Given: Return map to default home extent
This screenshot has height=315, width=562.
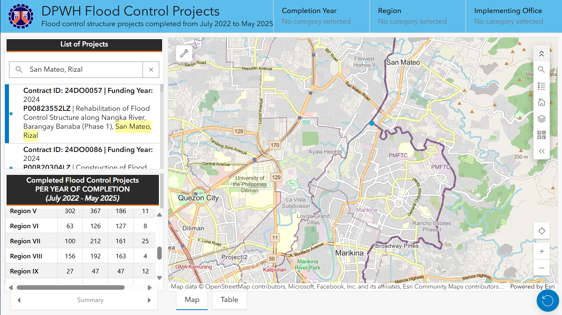Looking at the screenshot, I should (542, 102).
